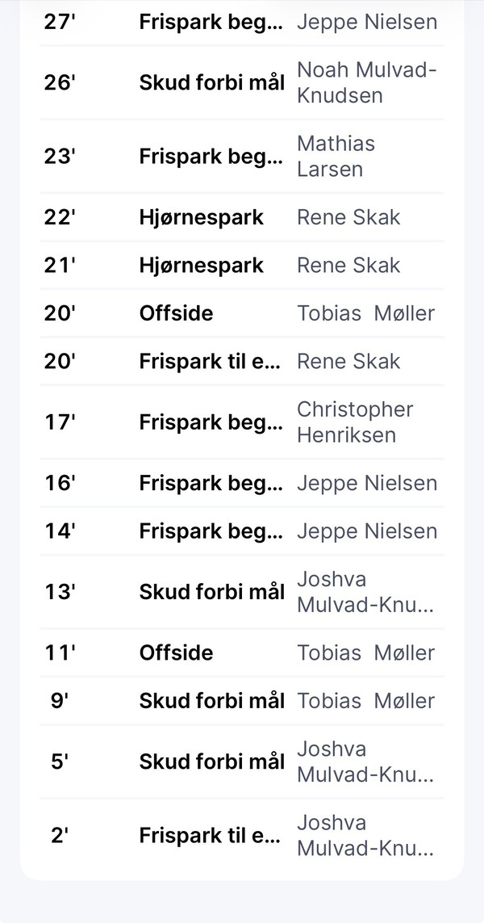Click Jeppe Nielsen in the 16' row
Viewport: 484px width, 923px height.
pyautogui.click(x=367, y=483)
